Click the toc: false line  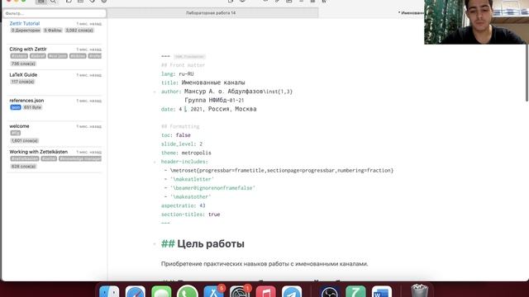click(176, 135)
